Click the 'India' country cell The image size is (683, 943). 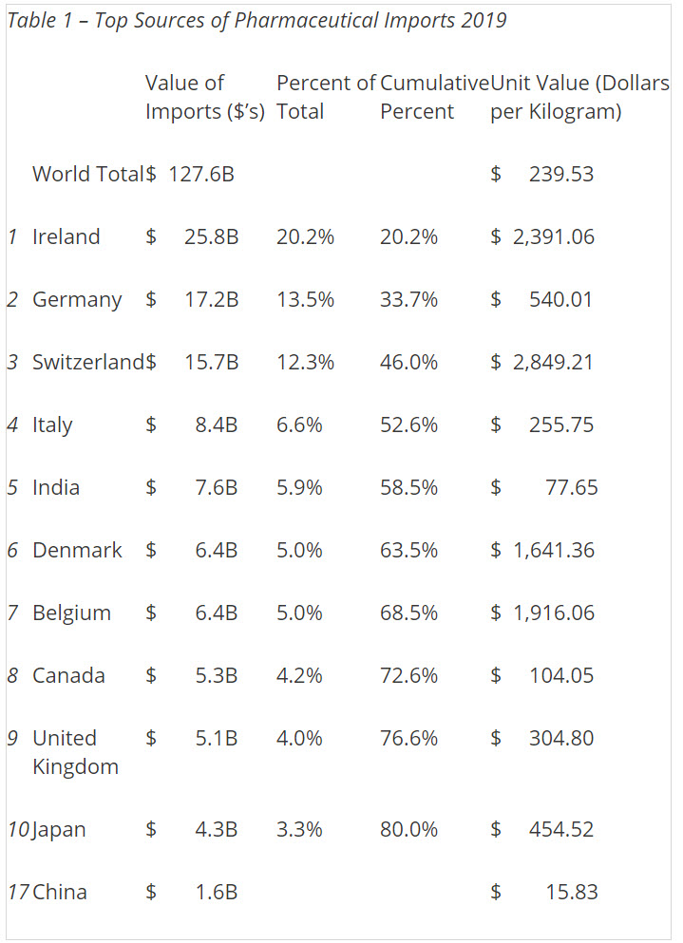point(56,488)
